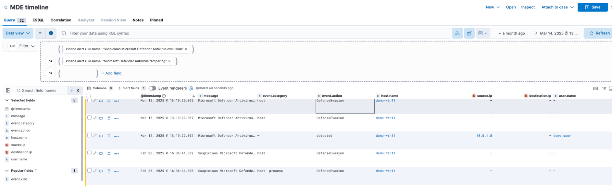The height and width of the screenshot is (186, 612).
Task: Save the timeline with the Save button
Action: 593,7
